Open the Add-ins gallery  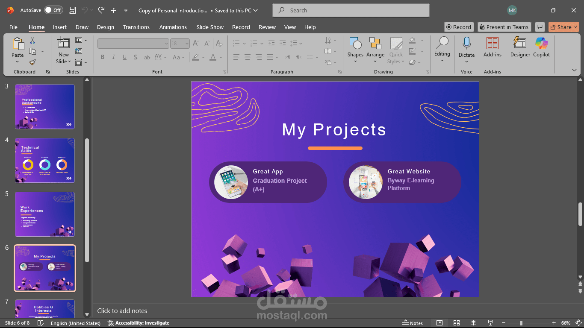pyautogui.click(x=492, y=47)
